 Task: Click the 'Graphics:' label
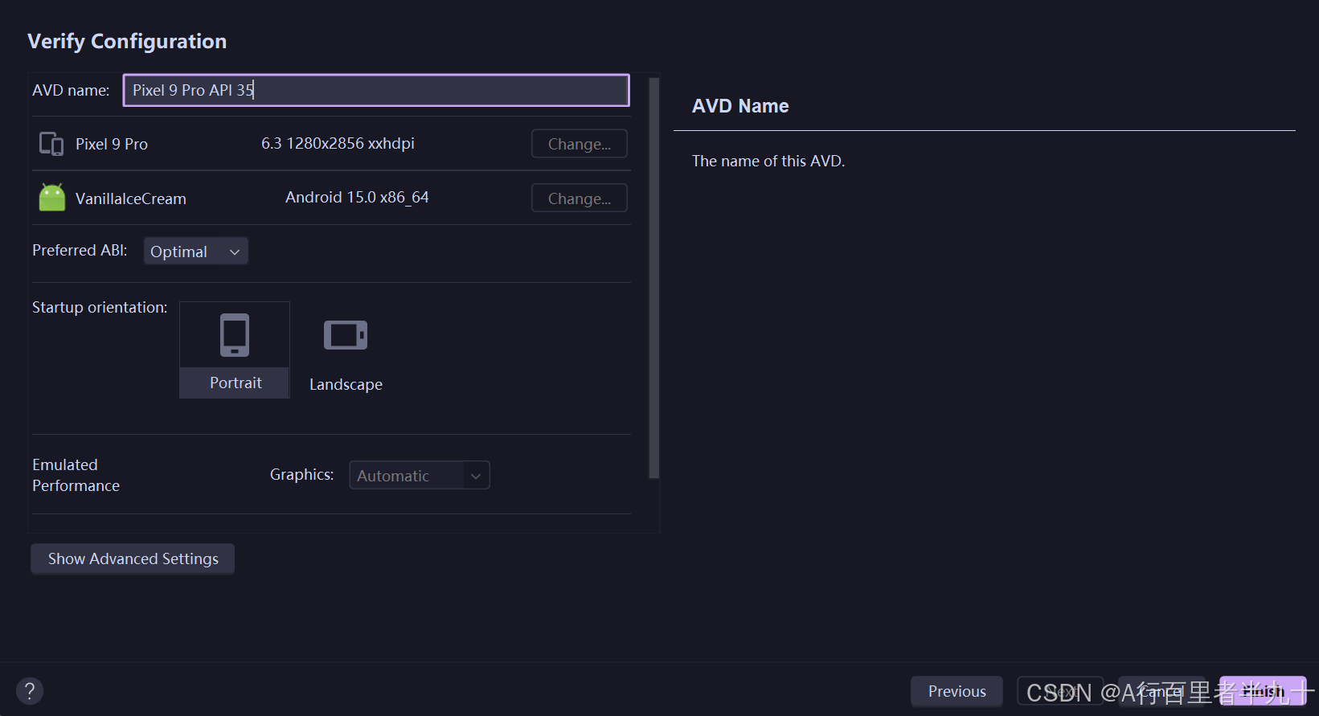click(301, 474)
